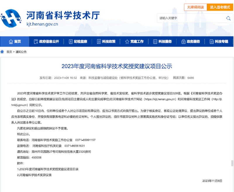Switch to 进入适老模式 elderly mode
The width and height of the screenshot is (234, 192).
coord(220,7)
